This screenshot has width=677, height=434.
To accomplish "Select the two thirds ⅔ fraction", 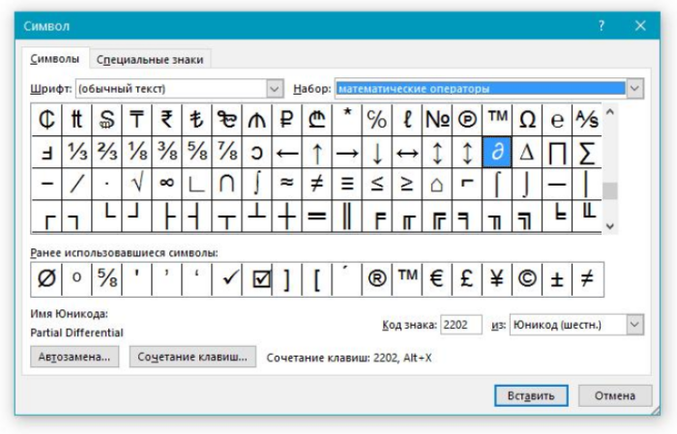I will (106, 153).
